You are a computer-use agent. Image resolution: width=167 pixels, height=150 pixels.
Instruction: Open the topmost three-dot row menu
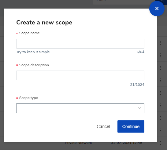click(x=160, y=43)
